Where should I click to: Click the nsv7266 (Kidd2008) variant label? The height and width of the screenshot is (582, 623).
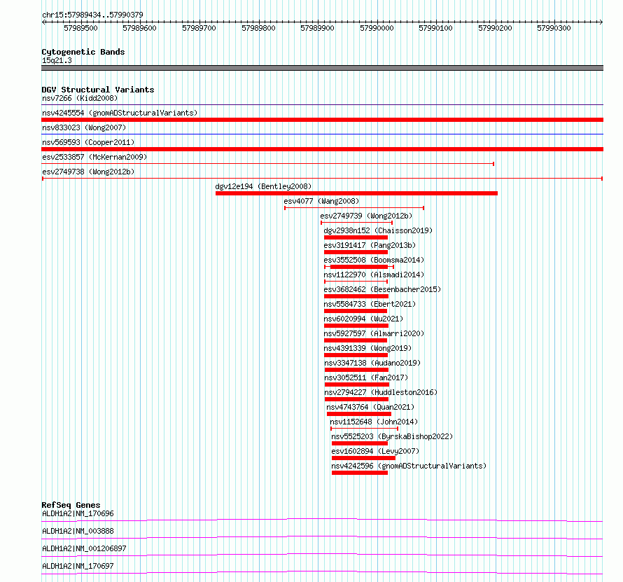[x=80, y=98]
